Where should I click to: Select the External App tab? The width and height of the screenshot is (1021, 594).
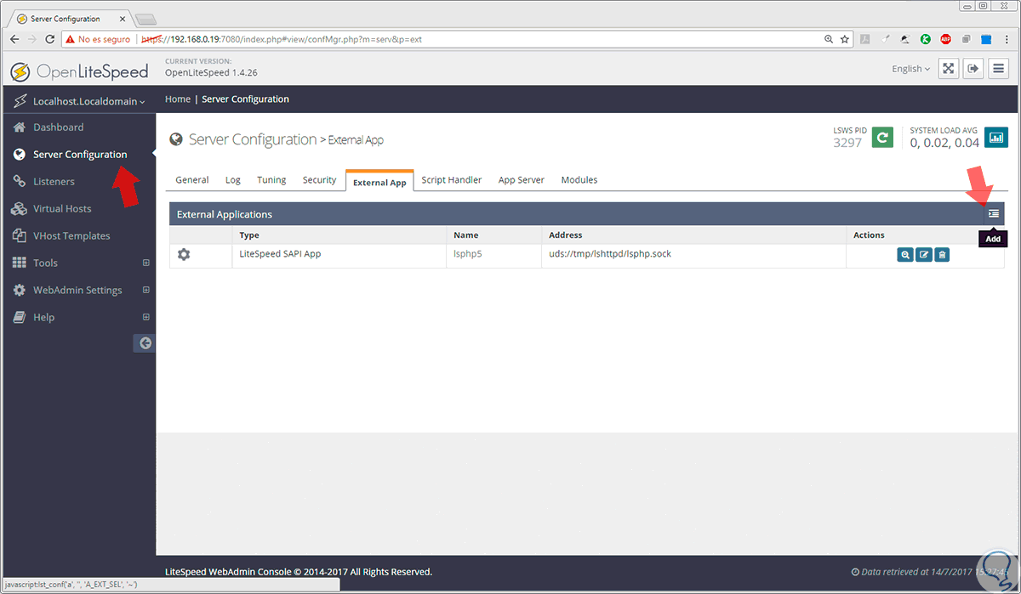(379, 182)
